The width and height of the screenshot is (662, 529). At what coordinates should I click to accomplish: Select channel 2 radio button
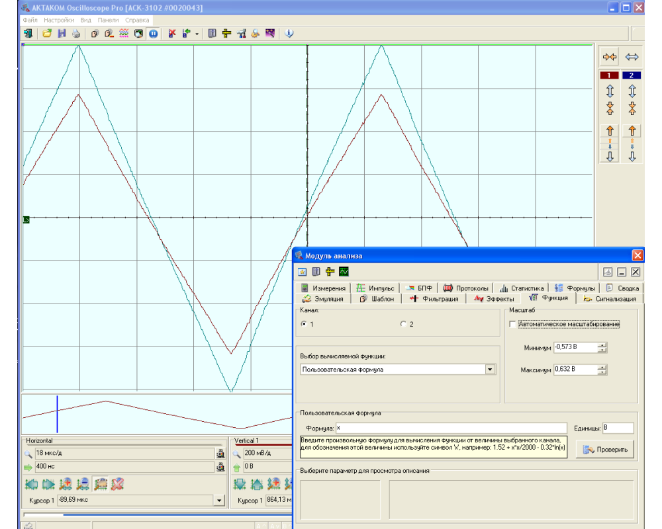pyautogui.click(x=403, y=324)
